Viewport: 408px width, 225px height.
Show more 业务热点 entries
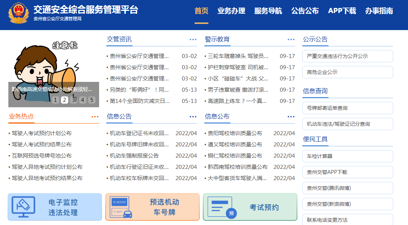(x=95, y=117)
